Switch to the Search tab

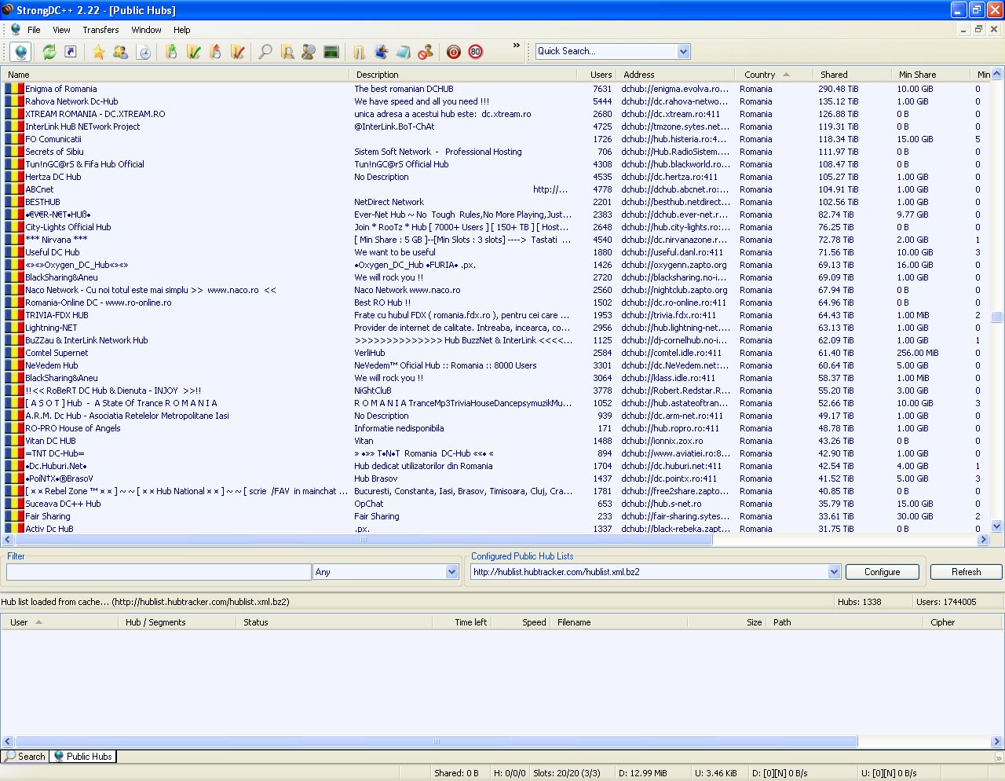coord(25,757)
